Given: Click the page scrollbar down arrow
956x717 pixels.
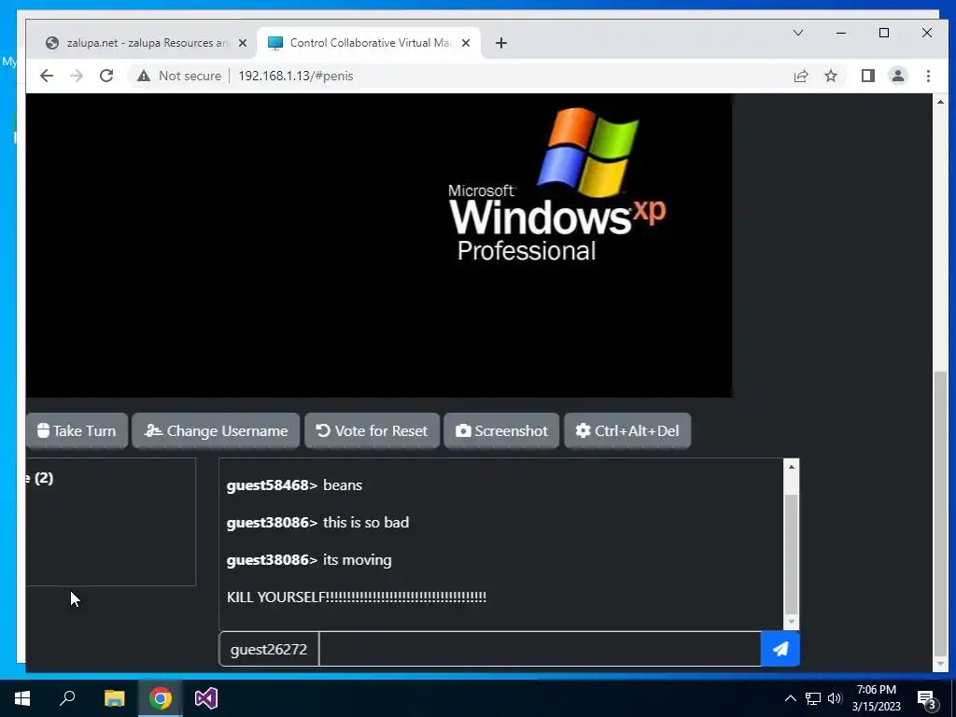Looking at the screenshot, I should tap(940, 664).
